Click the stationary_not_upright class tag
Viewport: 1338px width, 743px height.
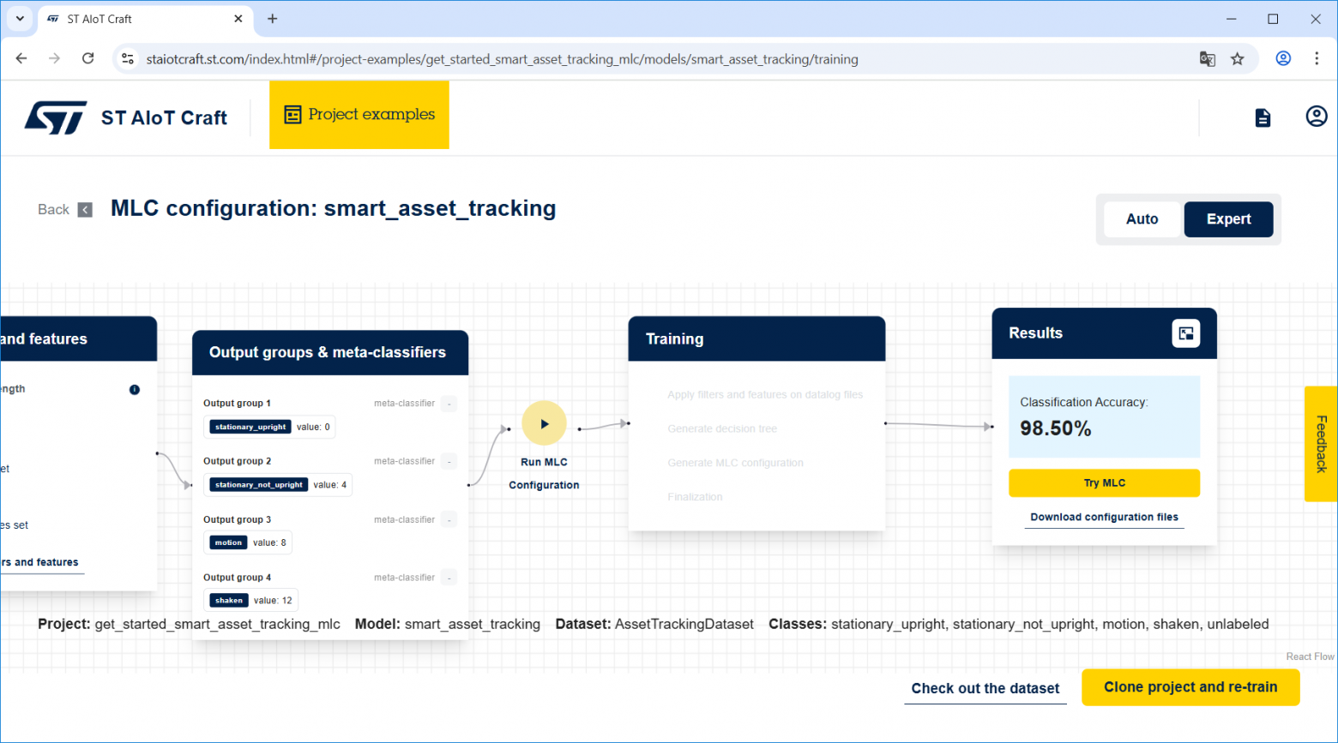coord(259,485)
